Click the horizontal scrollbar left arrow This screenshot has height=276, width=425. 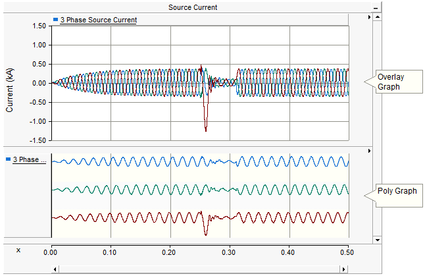click(x=54, y=269)
